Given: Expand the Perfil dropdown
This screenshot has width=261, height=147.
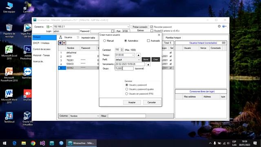Looking at the screenshot, I should pyautogui.click(x=139, y=60).
